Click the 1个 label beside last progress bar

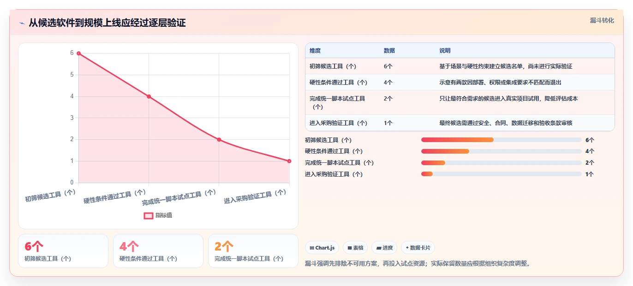coord(590,174)
